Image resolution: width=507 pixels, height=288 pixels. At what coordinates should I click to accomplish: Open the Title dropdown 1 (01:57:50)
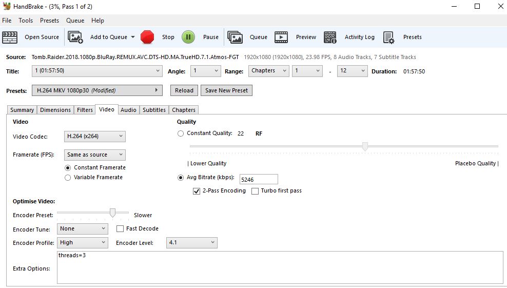point(97,71)
